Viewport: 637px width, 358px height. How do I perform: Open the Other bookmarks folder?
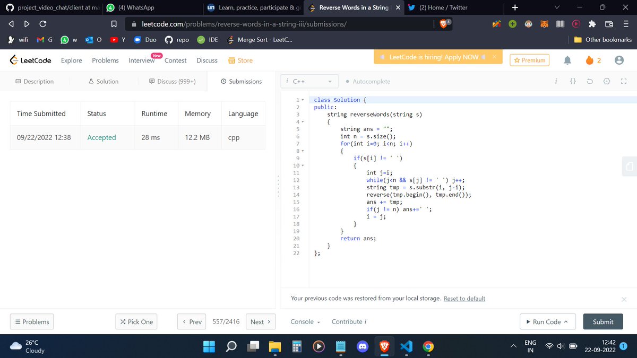(603, 40)
